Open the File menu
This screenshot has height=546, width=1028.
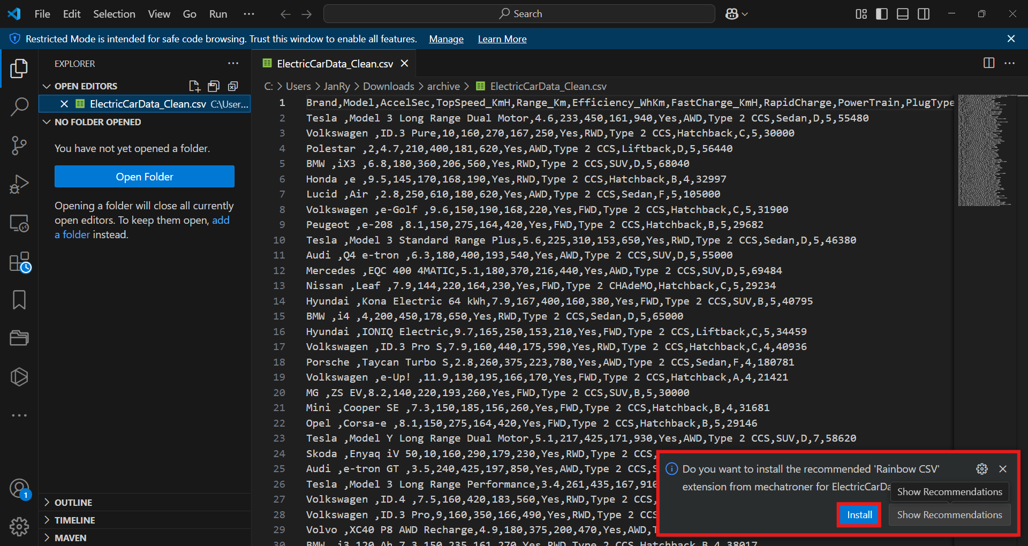42,14
